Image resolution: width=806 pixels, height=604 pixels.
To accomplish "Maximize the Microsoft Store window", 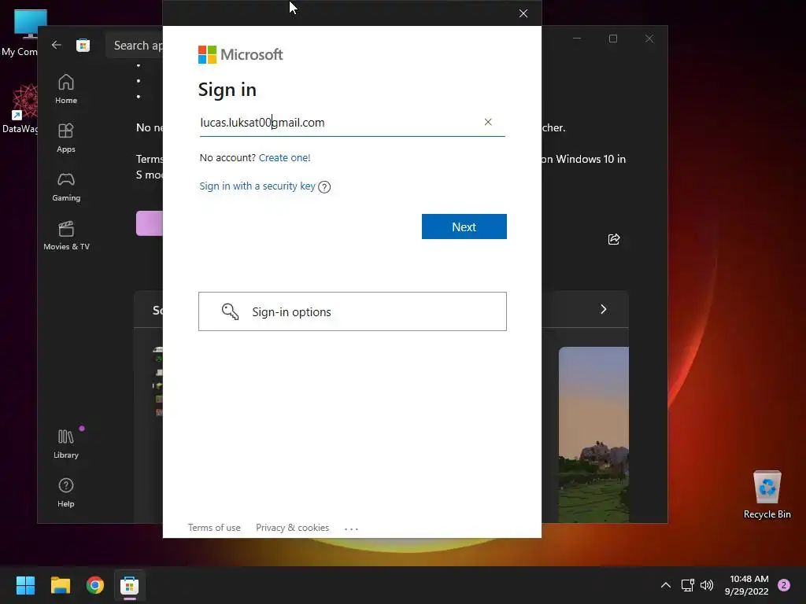I will coord(612,39).
